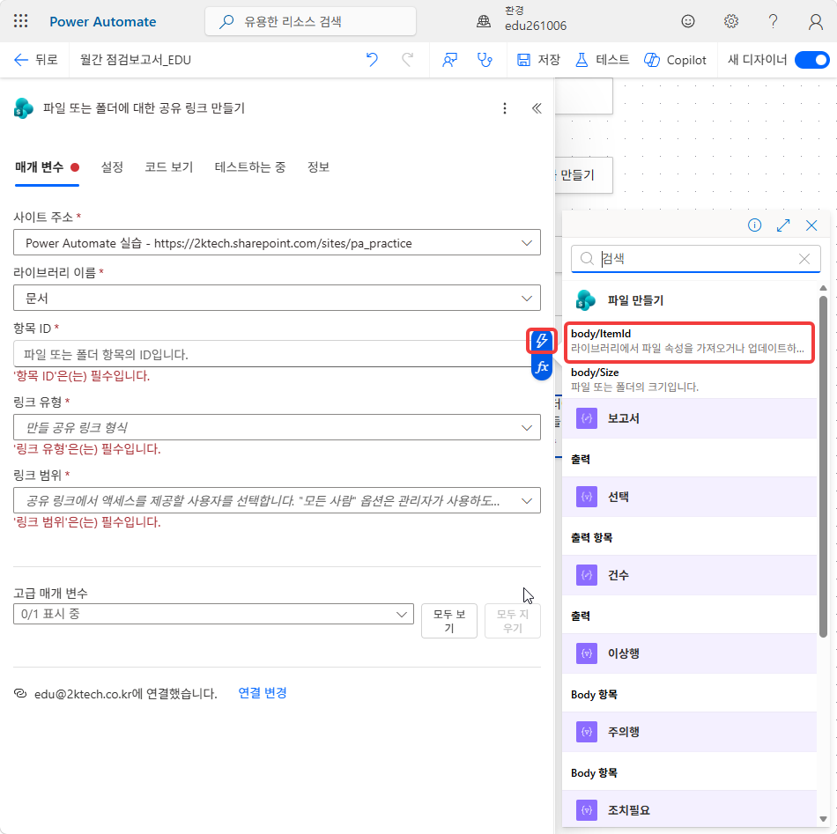
Task: Expand the 고급 매개 변수 dropdown
Action: click(213, 614)
